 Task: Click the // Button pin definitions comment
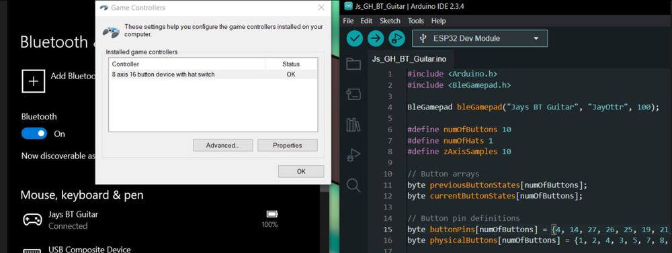[x=463, y=218]
